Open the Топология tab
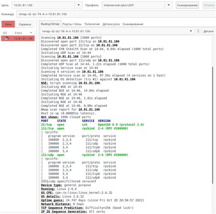The width and height of the screenshot is (216, 214). pyautogui.click(x=92, y=24)
